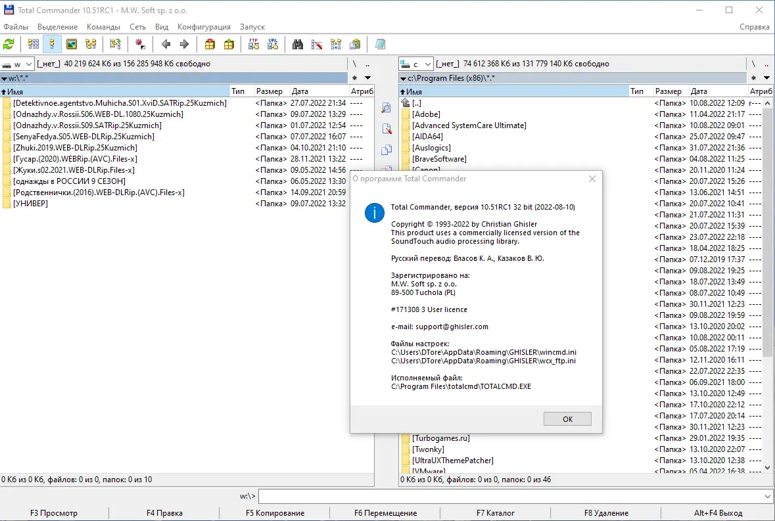Click the right panel scrollbar down arrow
This screenshot has height=521, width=775.
767,467
